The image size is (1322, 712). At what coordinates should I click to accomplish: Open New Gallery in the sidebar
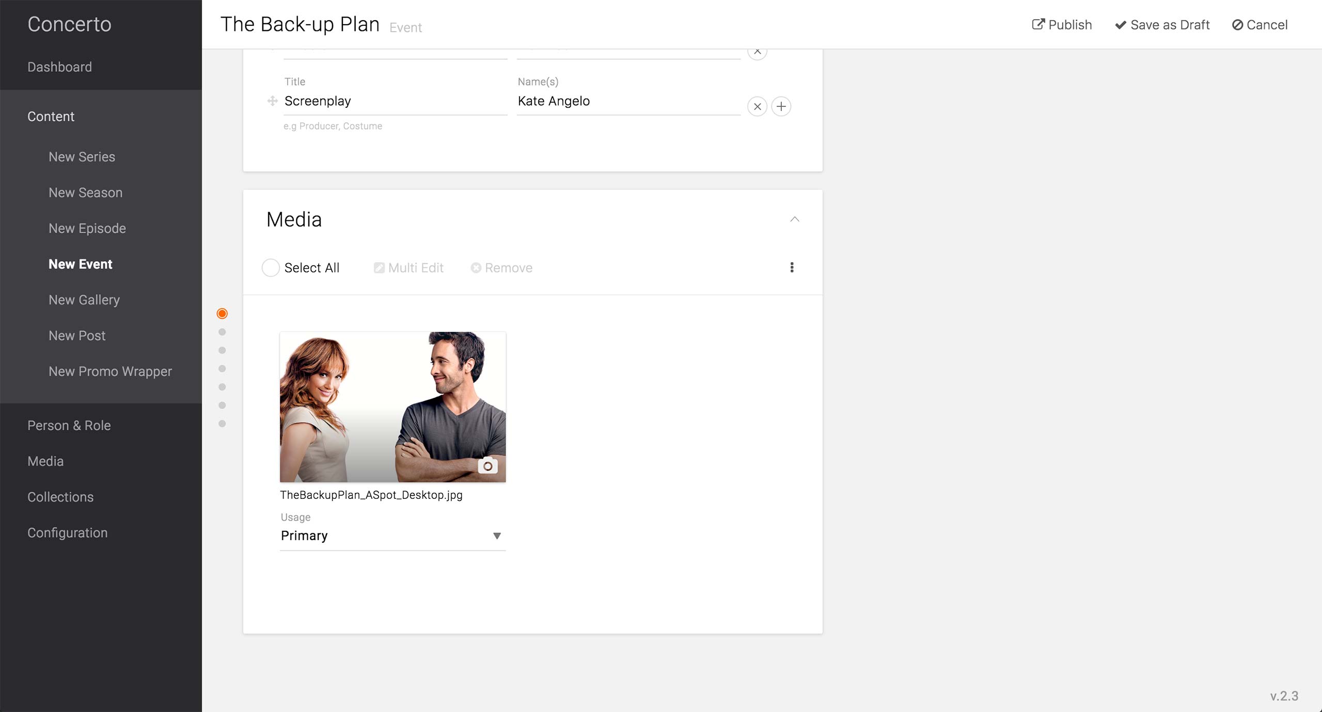coord(84,300)
